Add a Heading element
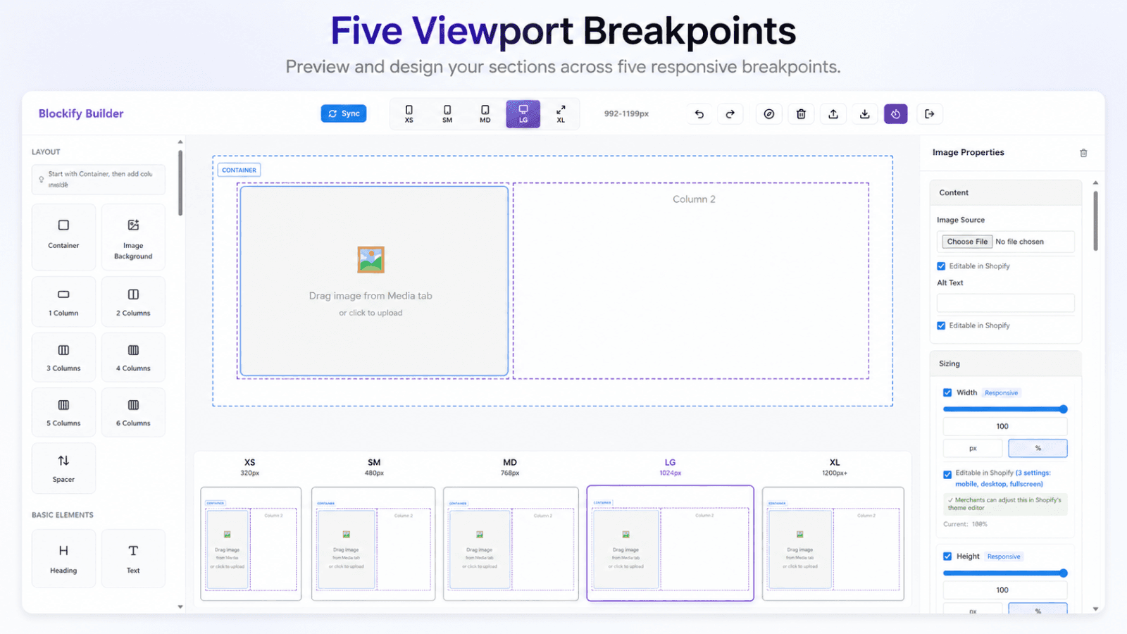 point(63,559)
